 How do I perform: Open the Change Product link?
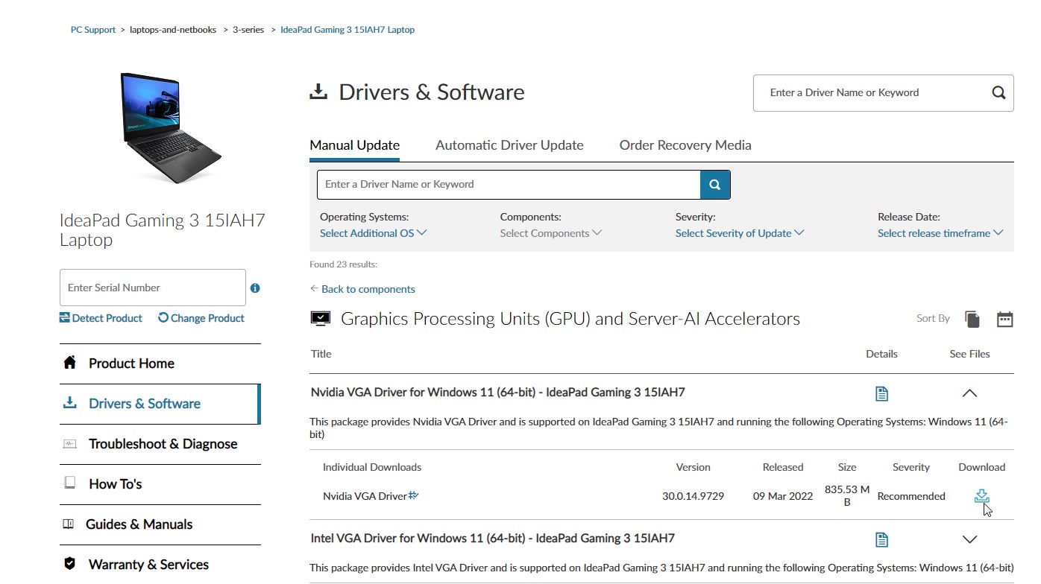pos(201,318)
